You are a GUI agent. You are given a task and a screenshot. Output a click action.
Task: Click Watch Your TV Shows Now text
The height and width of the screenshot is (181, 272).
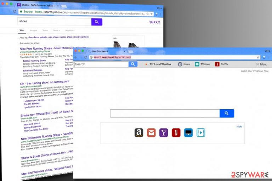click(255, 71)
